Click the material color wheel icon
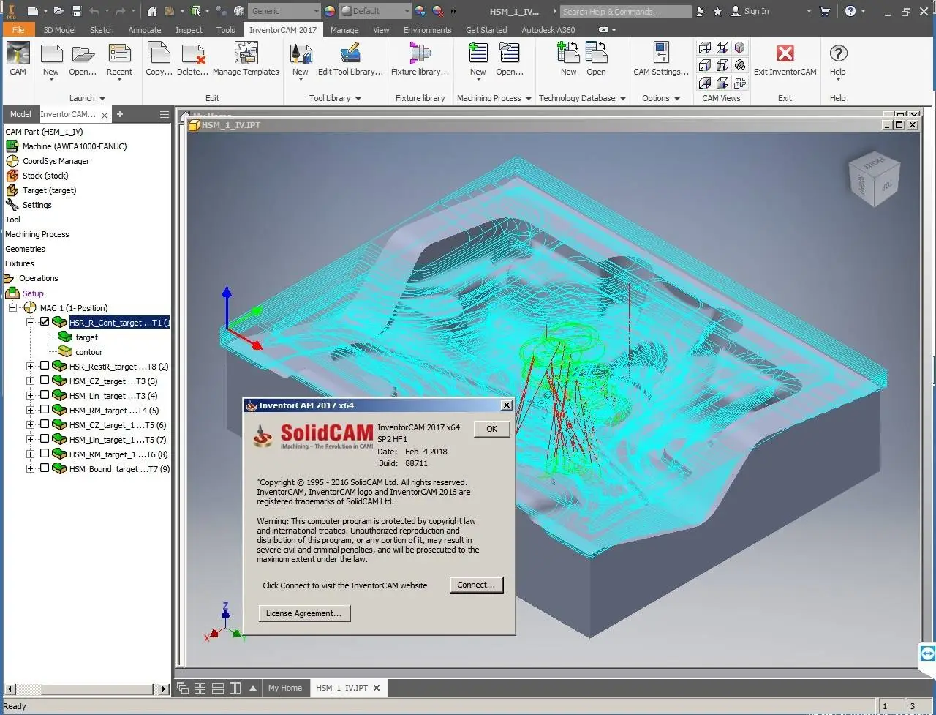 (329, 11)
